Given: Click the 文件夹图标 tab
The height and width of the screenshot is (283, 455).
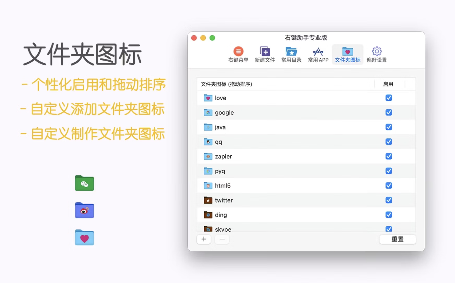Looking at the screenshot, I should coord(347,54).
